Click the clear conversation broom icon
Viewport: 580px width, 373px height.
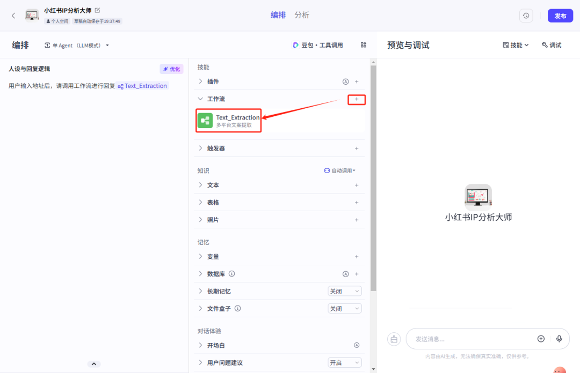click(394, 339)
